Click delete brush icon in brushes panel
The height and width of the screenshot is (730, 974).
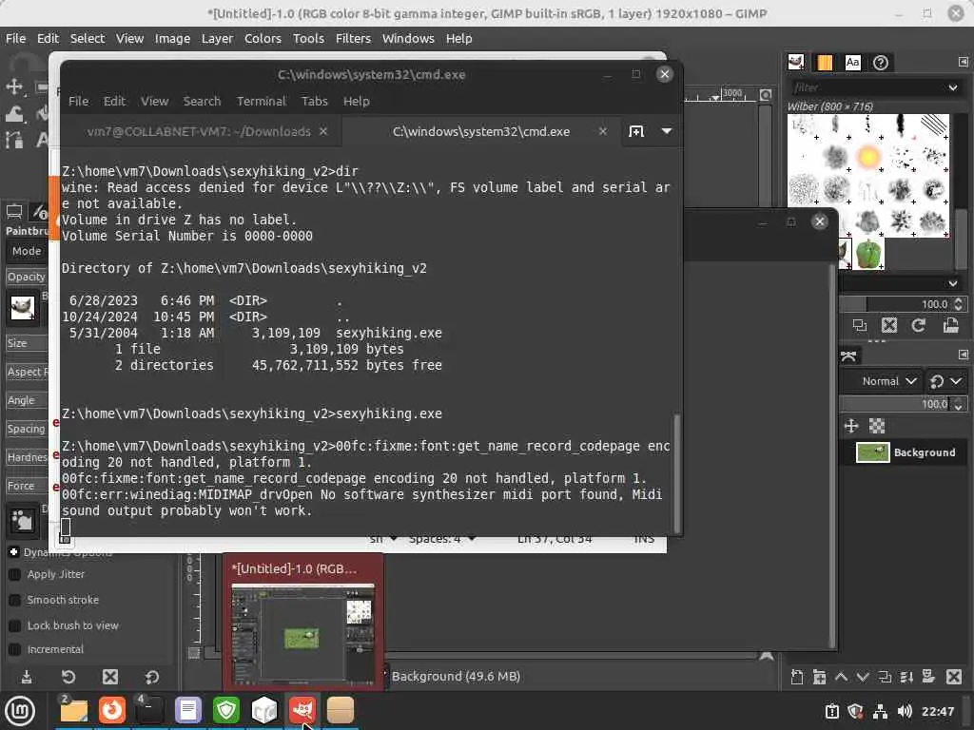(x=889, y=325)
